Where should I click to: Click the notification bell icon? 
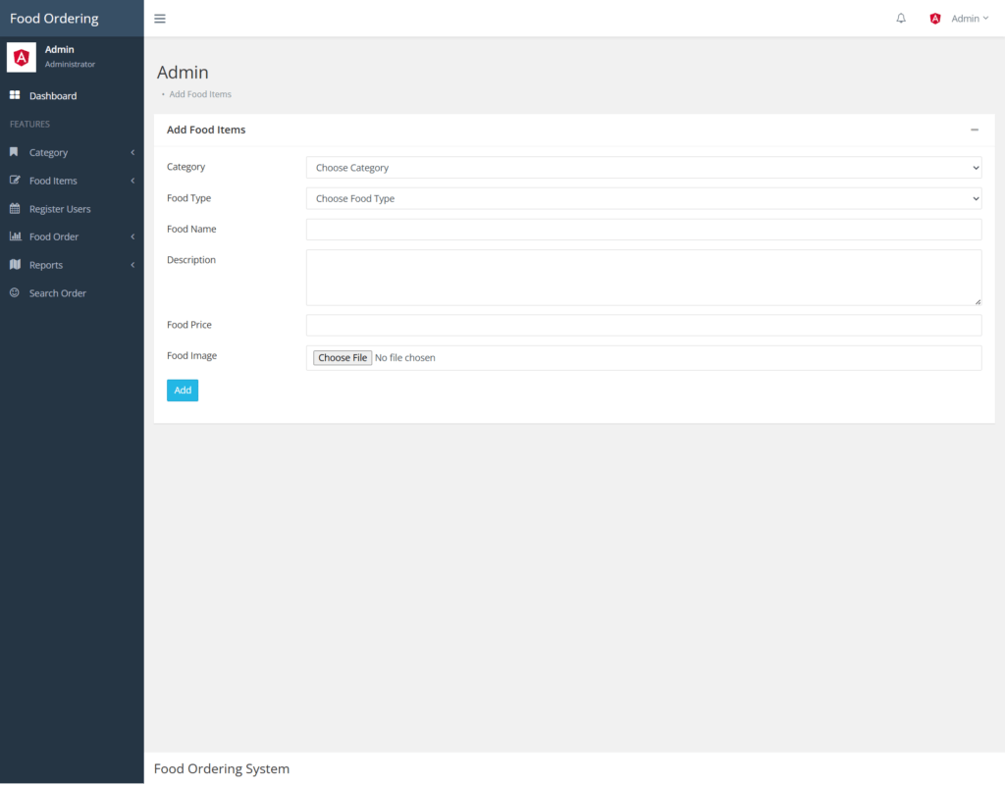click(900, 18)
